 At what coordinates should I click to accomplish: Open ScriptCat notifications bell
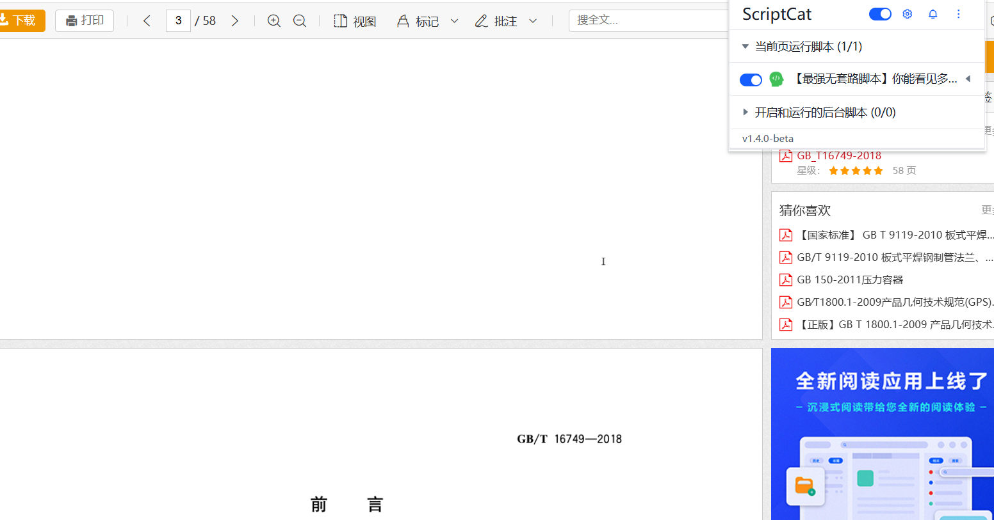pyautogui.click(x=933, y=14)
